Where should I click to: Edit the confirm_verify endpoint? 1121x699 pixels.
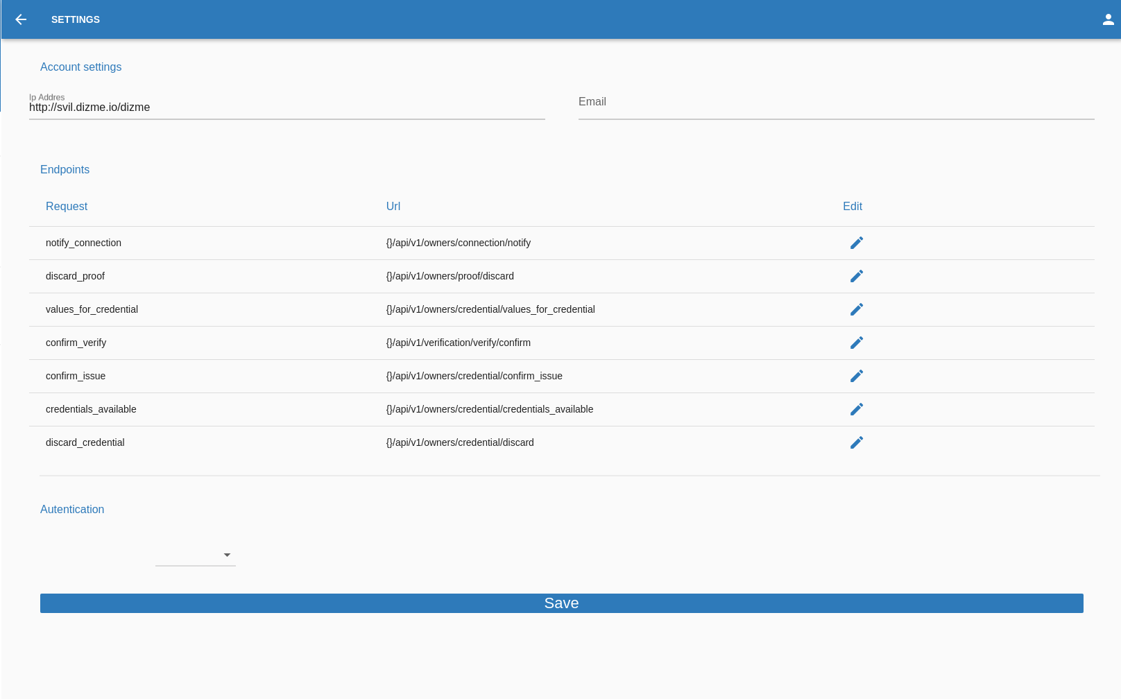[x=857, y=343]
